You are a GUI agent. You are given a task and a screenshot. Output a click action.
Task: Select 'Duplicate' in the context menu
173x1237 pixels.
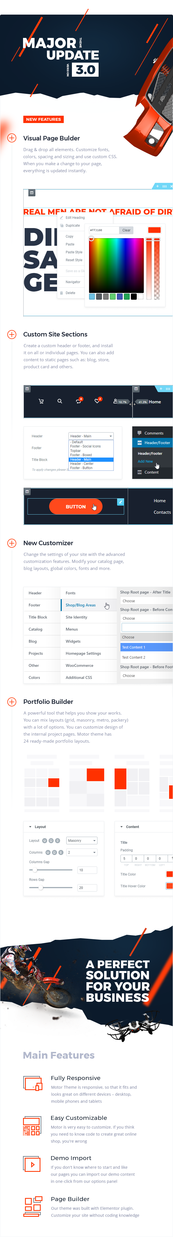(72, 225)
